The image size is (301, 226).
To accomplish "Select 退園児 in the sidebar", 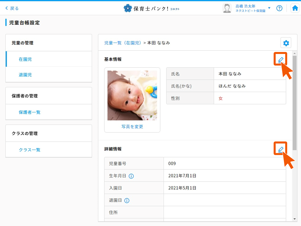I will (x=25, y=75).
